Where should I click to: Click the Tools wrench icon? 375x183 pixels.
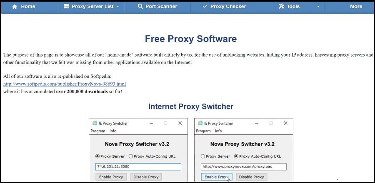tap(282, 6)
